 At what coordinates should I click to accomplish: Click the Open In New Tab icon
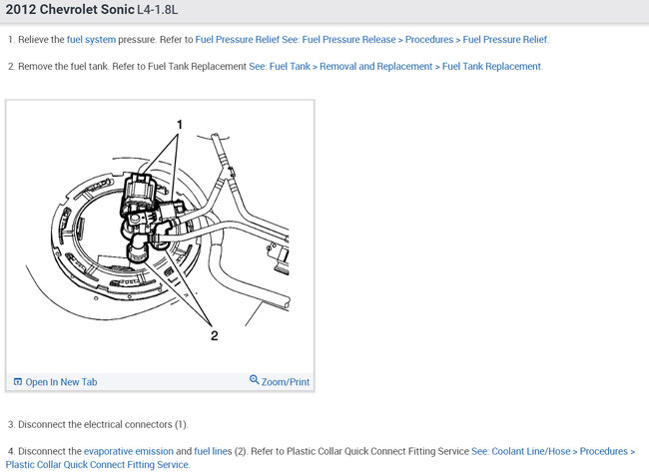point(17,381)
